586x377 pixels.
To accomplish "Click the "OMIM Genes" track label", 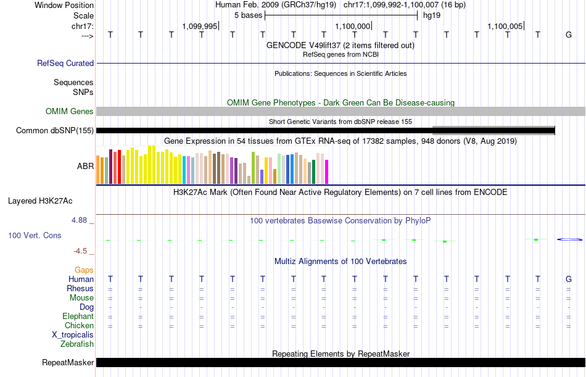I will (x=70, y=112).
